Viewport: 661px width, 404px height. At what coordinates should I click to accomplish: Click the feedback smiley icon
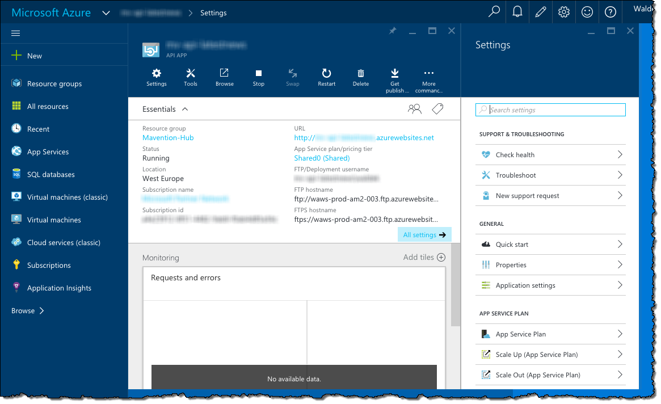click(587, 12)
